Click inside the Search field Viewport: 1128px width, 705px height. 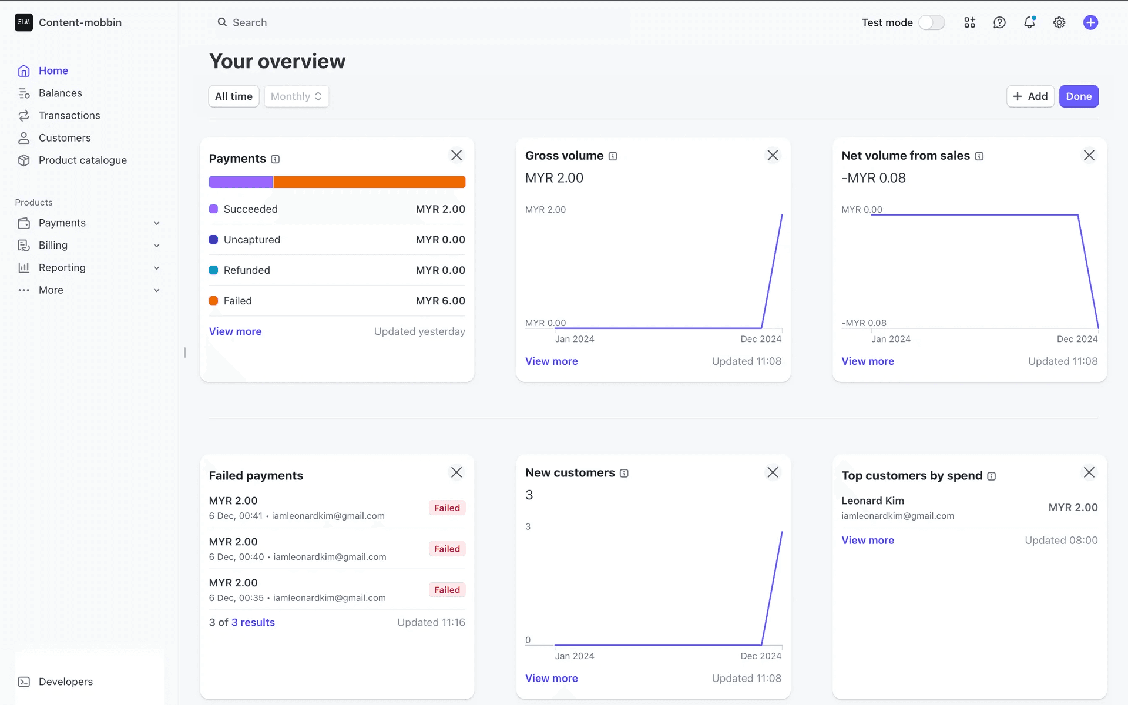click(x=417, y=22)
